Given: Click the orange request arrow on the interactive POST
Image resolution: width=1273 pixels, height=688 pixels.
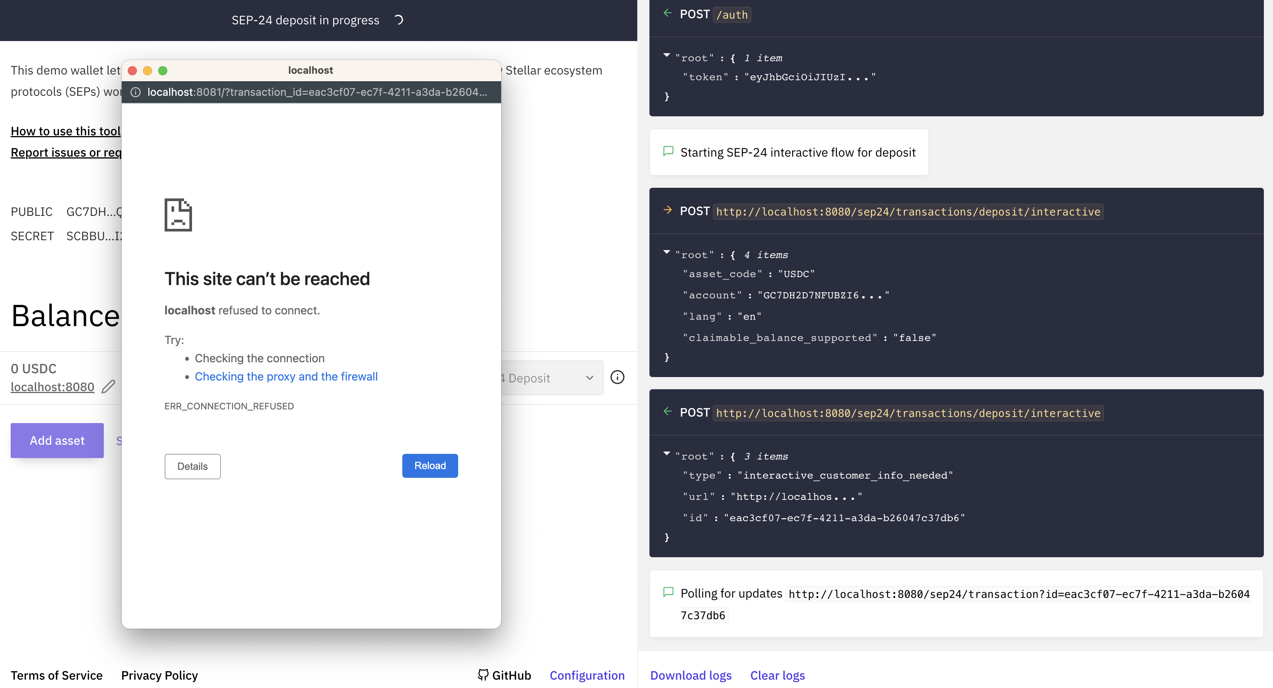Looking at the screenshot, I should coord(668,211).
